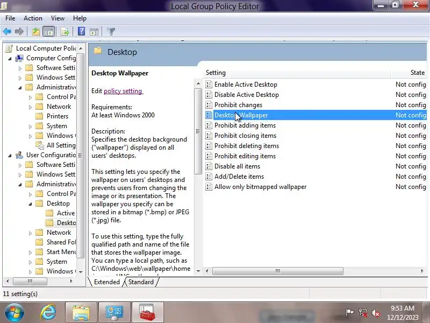430x323 pixels.
Task: Click the Setting column header
Action: click(x=297, y=73)
